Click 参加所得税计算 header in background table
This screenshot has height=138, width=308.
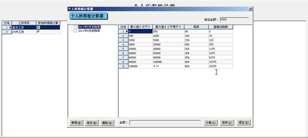tap(48, 23)
